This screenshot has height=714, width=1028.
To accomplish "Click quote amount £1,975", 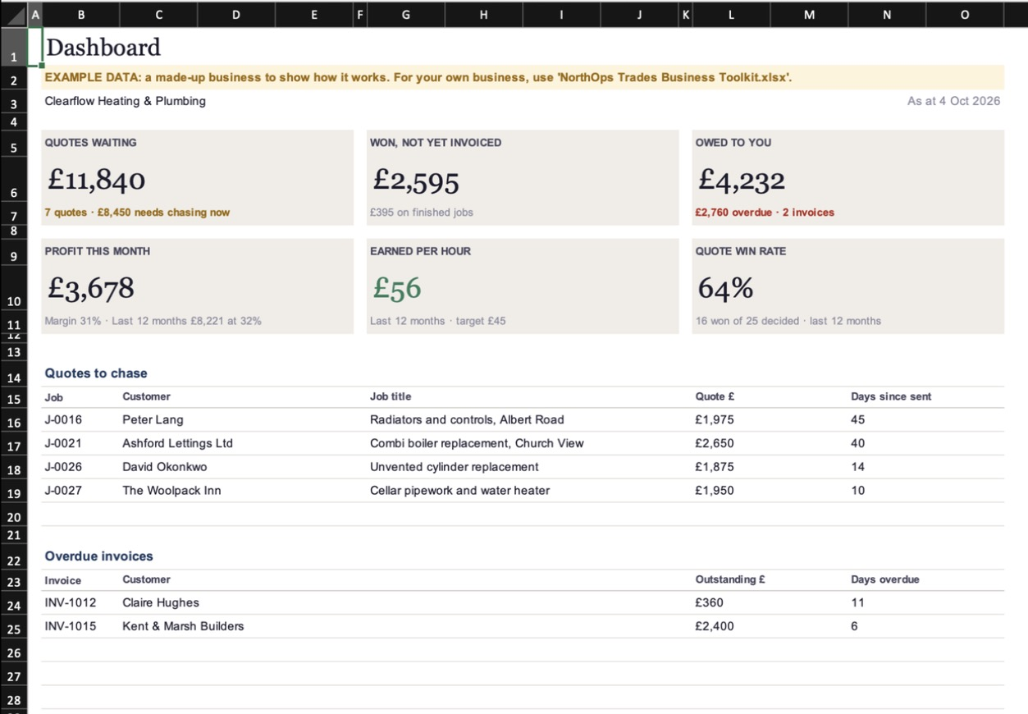I will pos(715,419).
